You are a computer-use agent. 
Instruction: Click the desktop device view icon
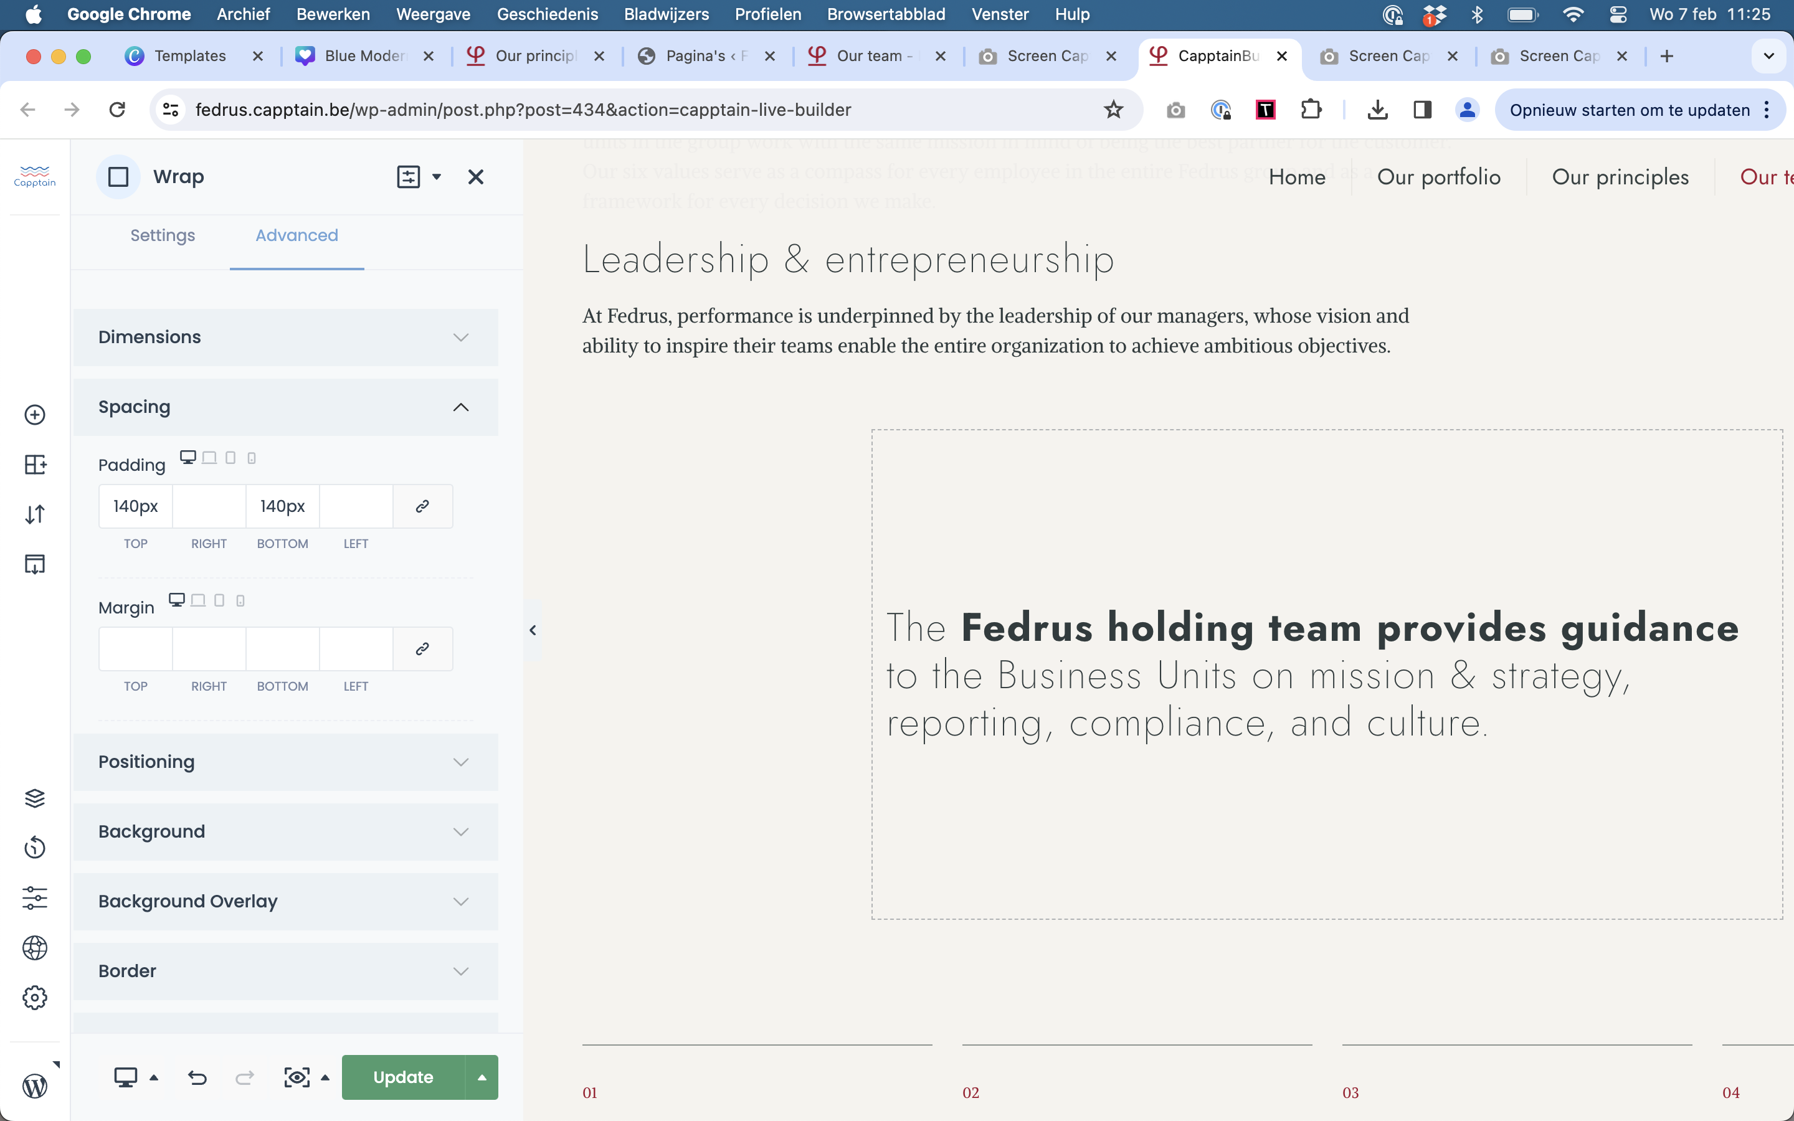coord(125,1077)
